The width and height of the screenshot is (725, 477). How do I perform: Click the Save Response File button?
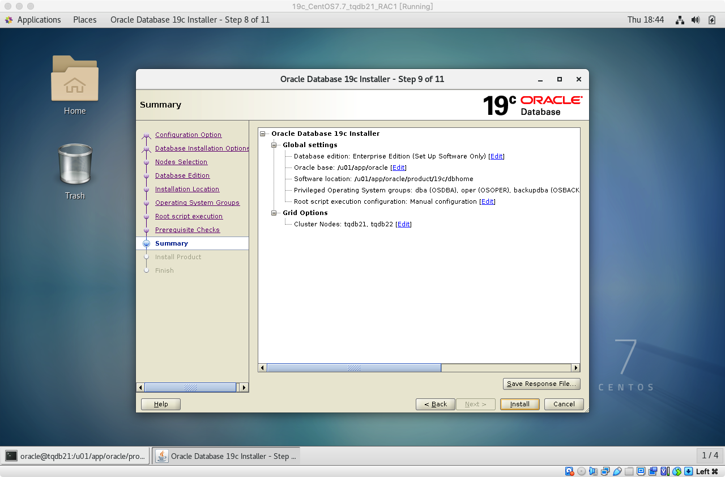pos(541,384)
